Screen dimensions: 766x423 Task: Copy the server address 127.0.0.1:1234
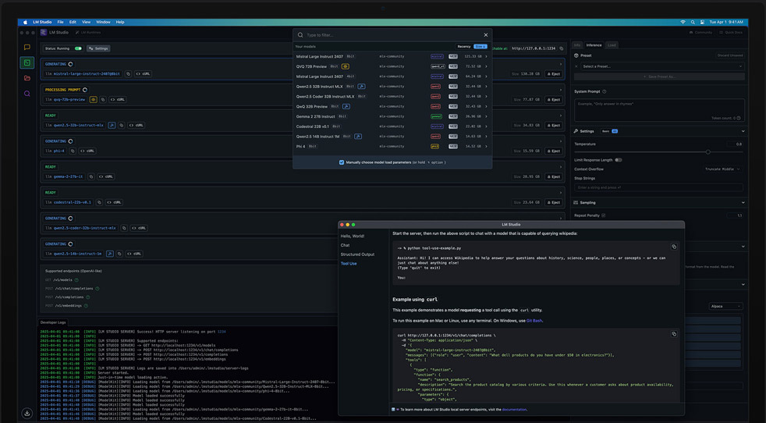[x=561, y=48]
